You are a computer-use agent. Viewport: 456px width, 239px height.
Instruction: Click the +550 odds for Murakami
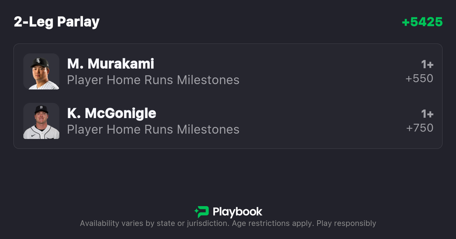419,78
